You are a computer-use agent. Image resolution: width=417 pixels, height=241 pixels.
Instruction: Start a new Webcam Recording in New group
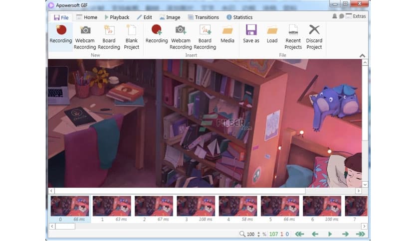pos(85,37)
